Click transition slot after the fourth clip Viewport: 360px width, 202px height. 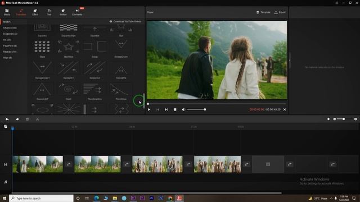pyautogui.click(x=246, y=164)
